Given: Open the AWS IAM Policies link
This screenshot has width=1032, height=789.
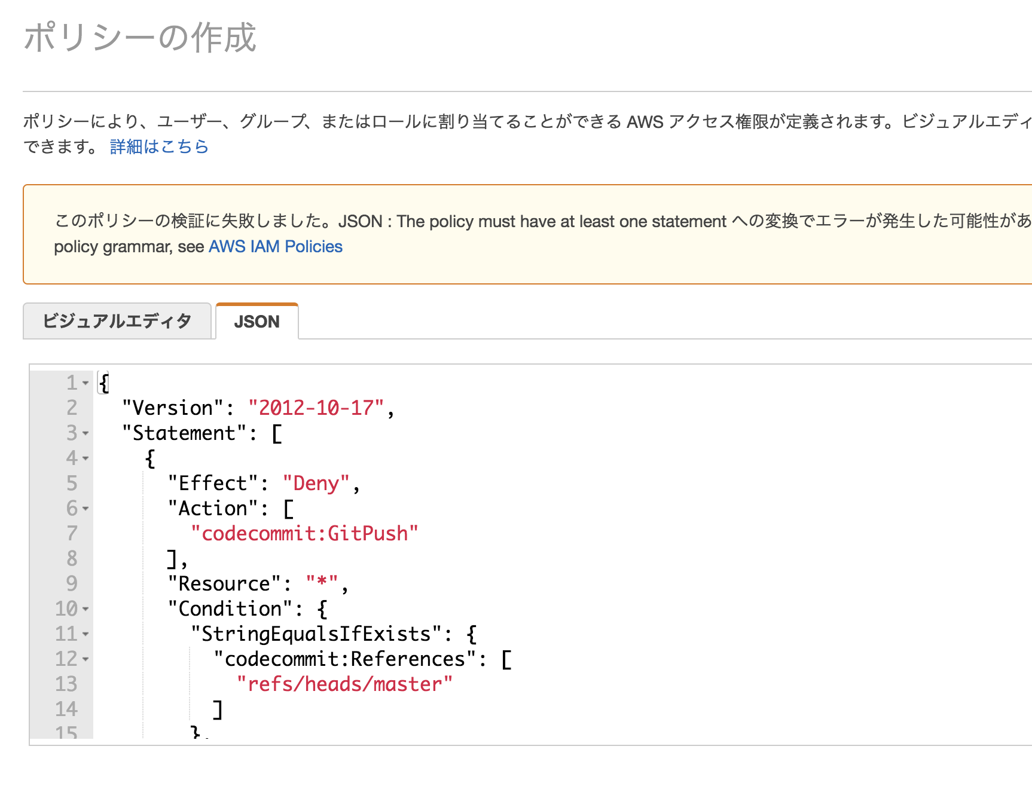Looking at the screenshot, I should (x=274, y=246).
